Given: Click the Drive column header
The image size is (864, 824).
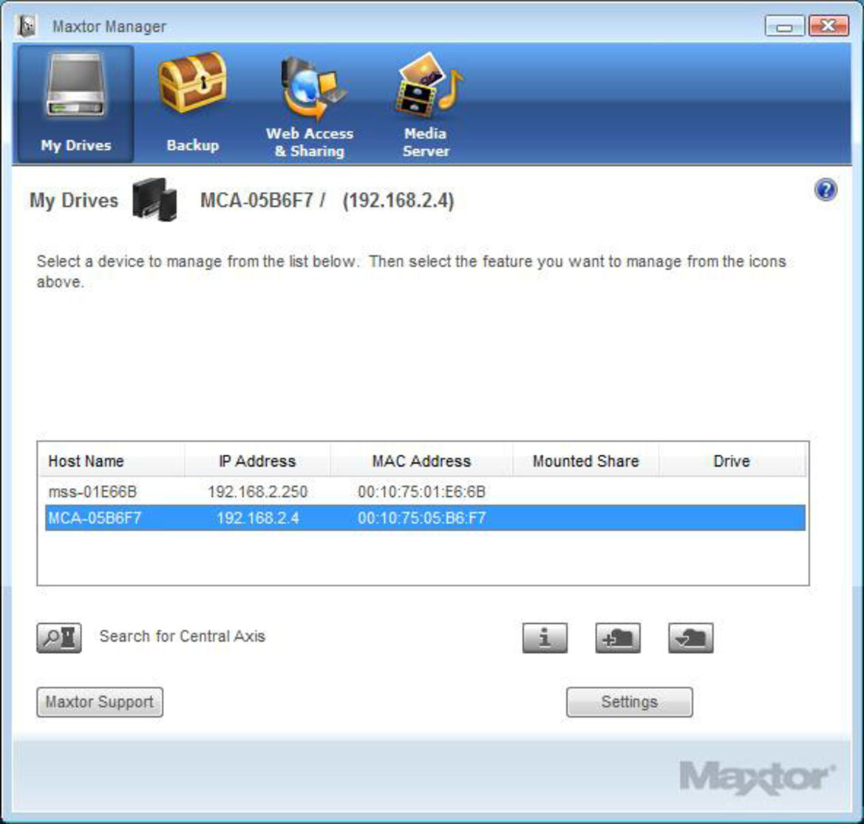Looking at the screenshot, I should [x=732, y=461].
